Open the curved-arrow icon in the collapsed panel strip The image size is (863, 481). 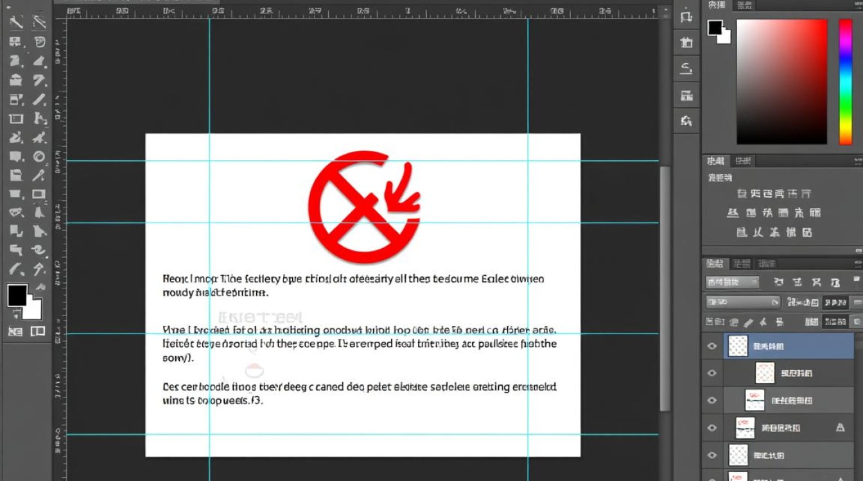[x=686, y=68]
